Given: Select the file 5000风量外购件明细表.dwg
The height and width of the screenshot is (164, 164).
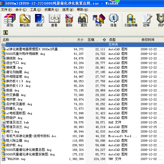Looking at the screenshot, I should [26, 54].
